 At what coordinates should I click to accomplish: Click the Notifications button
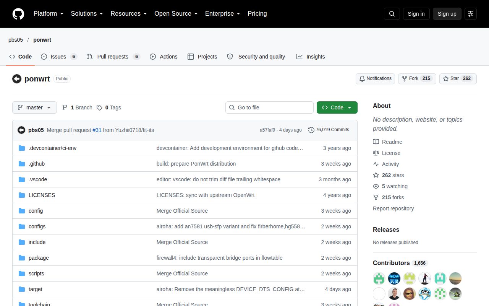pyautogui.click(x=375, y=78)
